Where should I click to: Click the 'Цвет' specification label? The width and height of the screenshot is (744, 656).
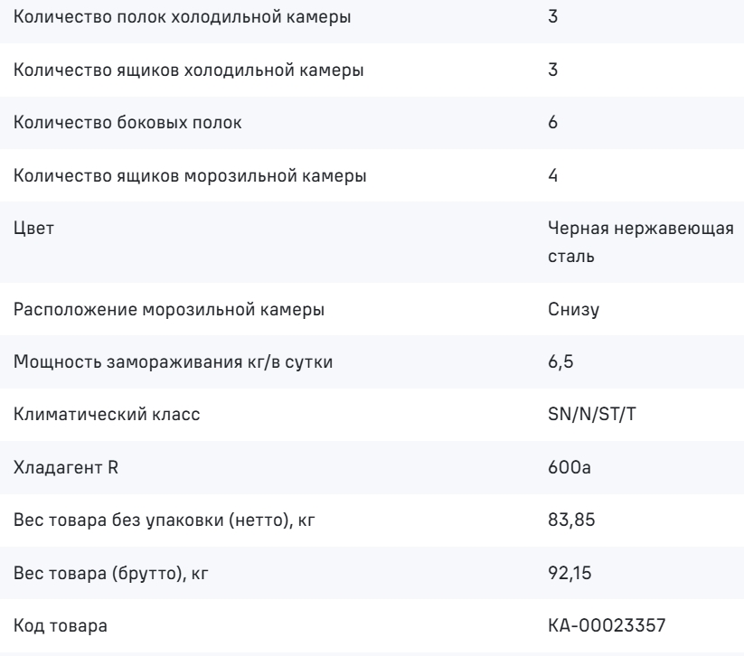pyautogui.click(x=33, y=229)
